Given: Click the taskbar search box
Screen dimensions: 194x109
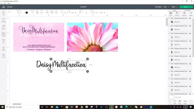Looking at the screenshot, I should tap(22, 107).
